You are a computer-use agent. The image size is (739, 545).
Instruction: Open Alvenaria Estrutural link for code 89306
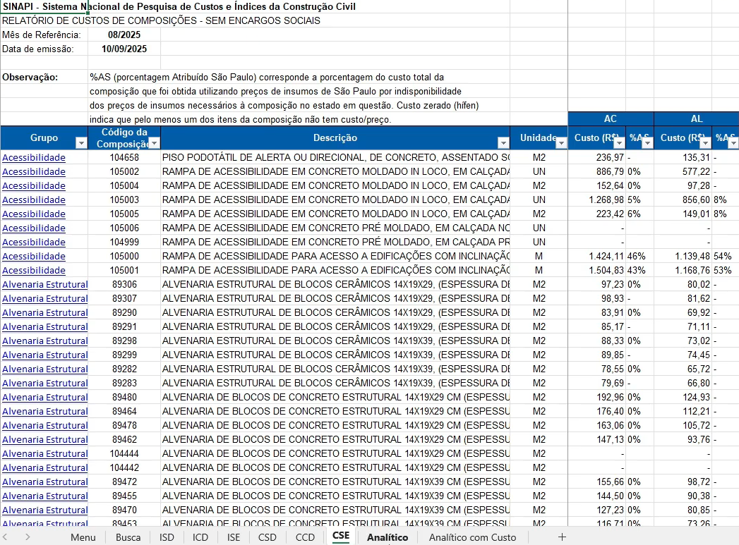click(x=44, y=285)
